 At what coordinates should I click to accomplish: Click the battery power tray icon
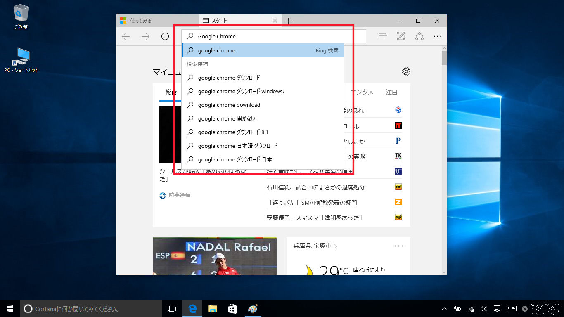(457, 309)
